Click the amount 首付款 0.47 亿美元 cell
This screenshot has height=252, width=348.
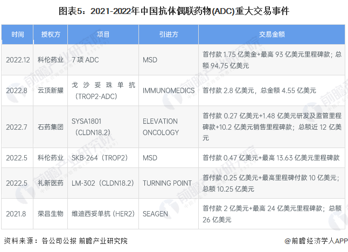tap(271, 158)
